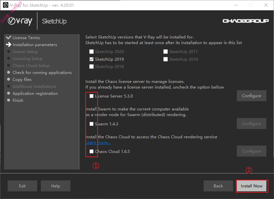The image size is (274, 199).
Task: Uncheck the SketchUp 2019 checkbox
Action: (91, 59)
